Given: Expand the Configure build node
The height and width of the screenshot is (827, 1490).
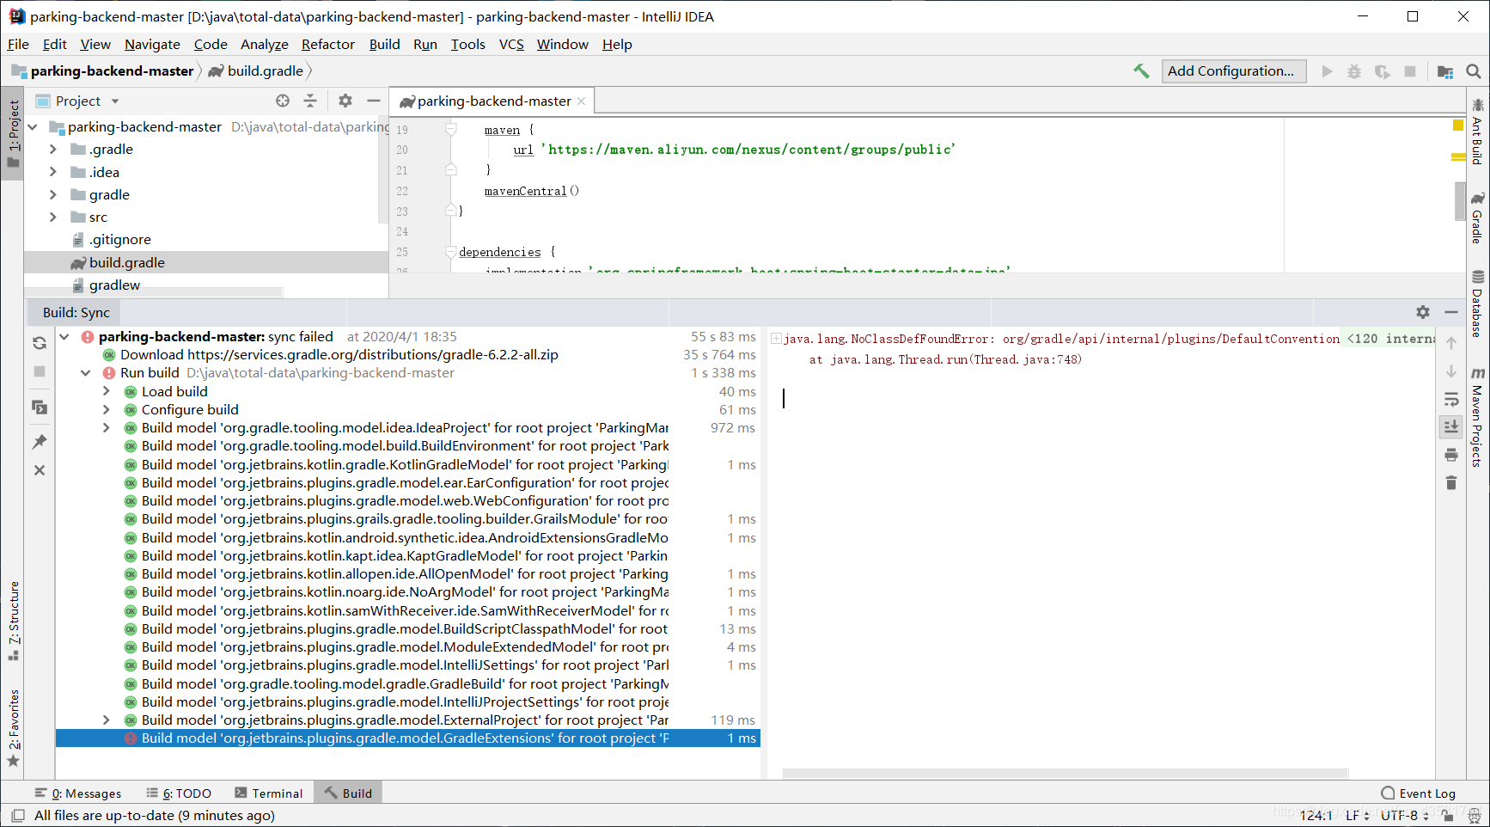Looking at the screenshot, I should coord(106,409).
